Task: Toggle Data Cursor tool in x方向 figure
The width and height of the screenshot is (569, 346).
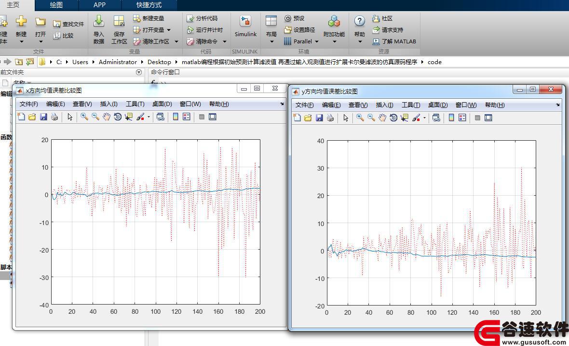Action: pyautogui.click(x=128, y=117)
